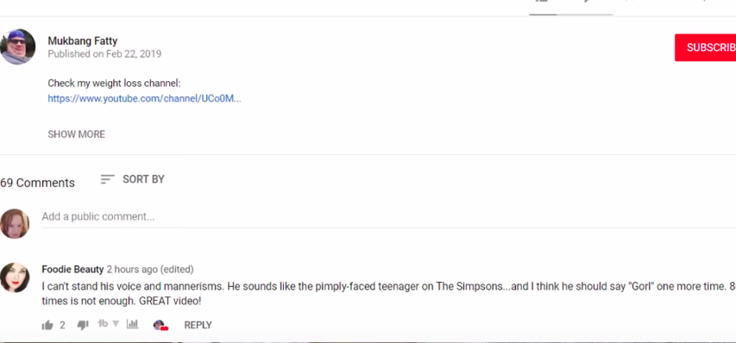Visit Foodie Beauty's channel via her name
The height and width of the screenshot is (343, 736).
tap(72, 270)
